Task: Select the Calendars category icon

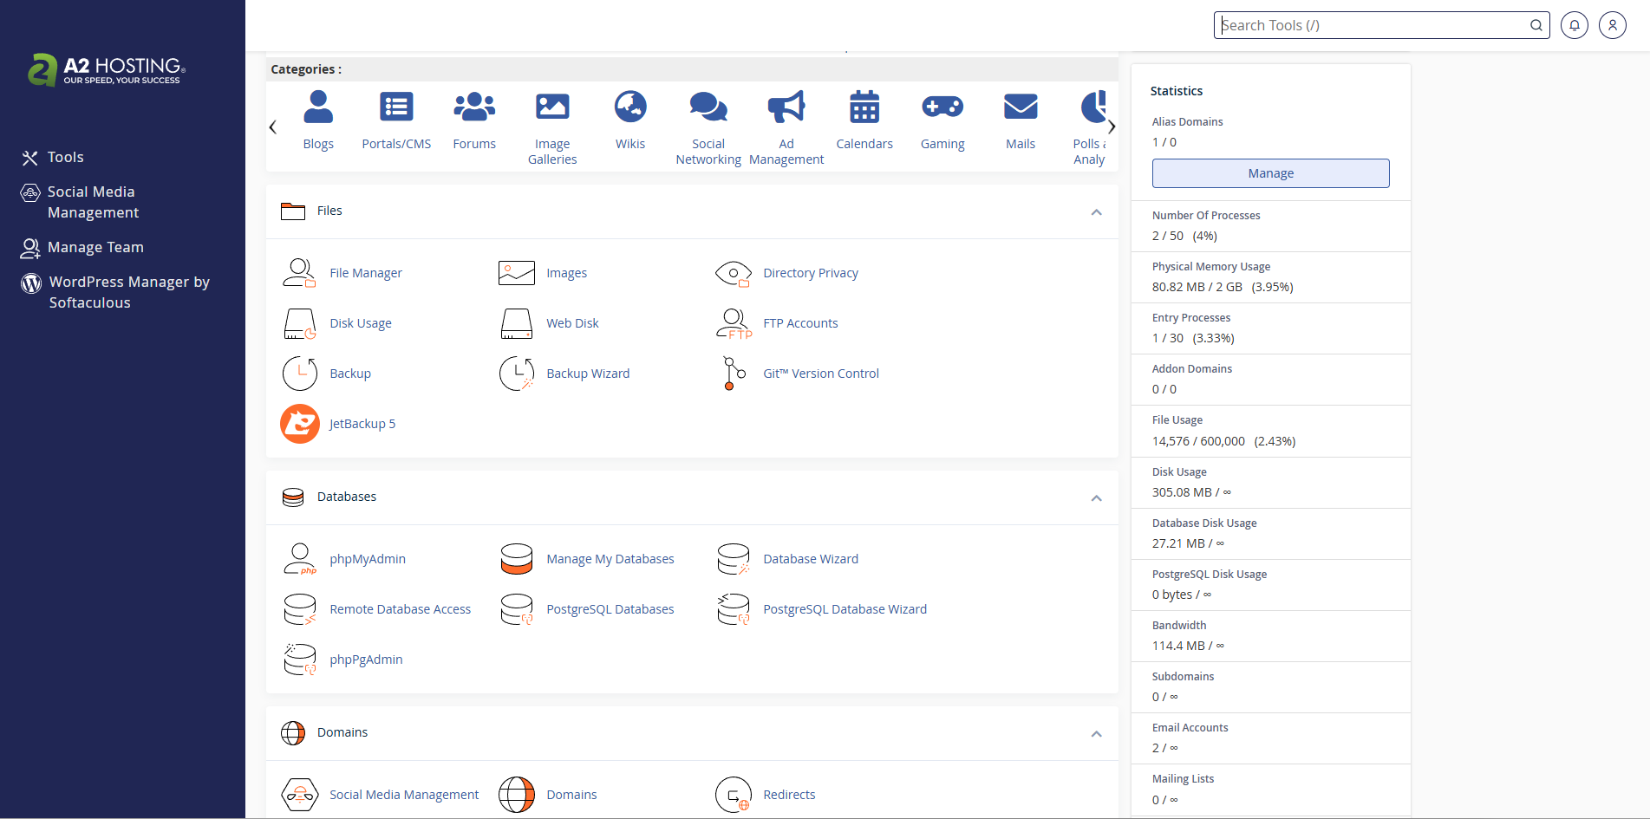Action: [x=864, y=107]
